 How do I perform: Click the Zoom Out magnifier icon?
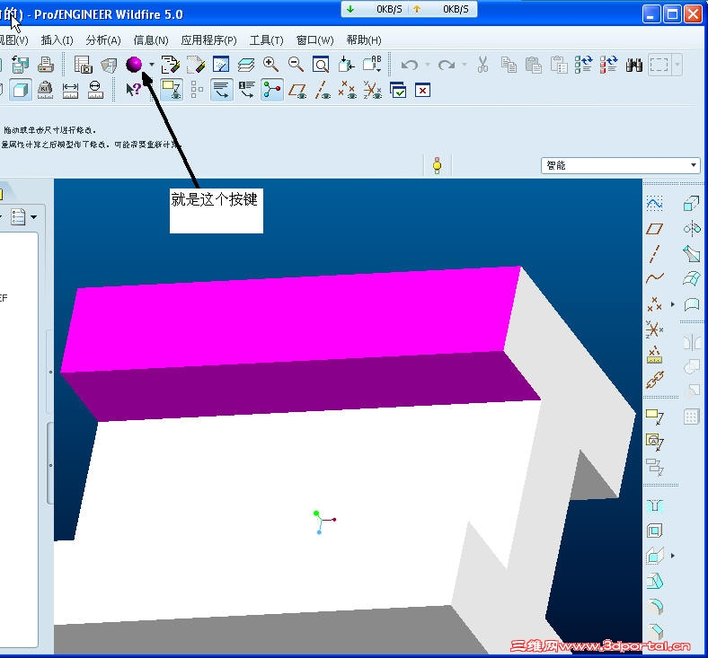(296, 65)
